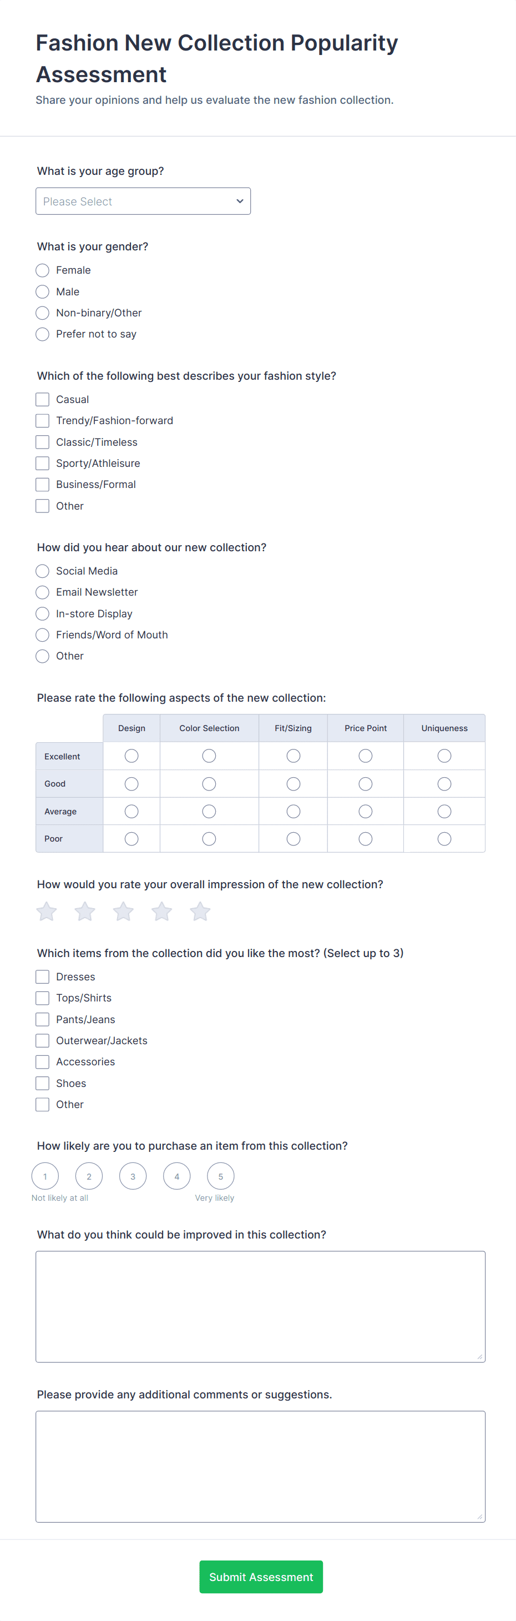
Task: Click the improvement suggestions text area
Action: (261, 1306)
